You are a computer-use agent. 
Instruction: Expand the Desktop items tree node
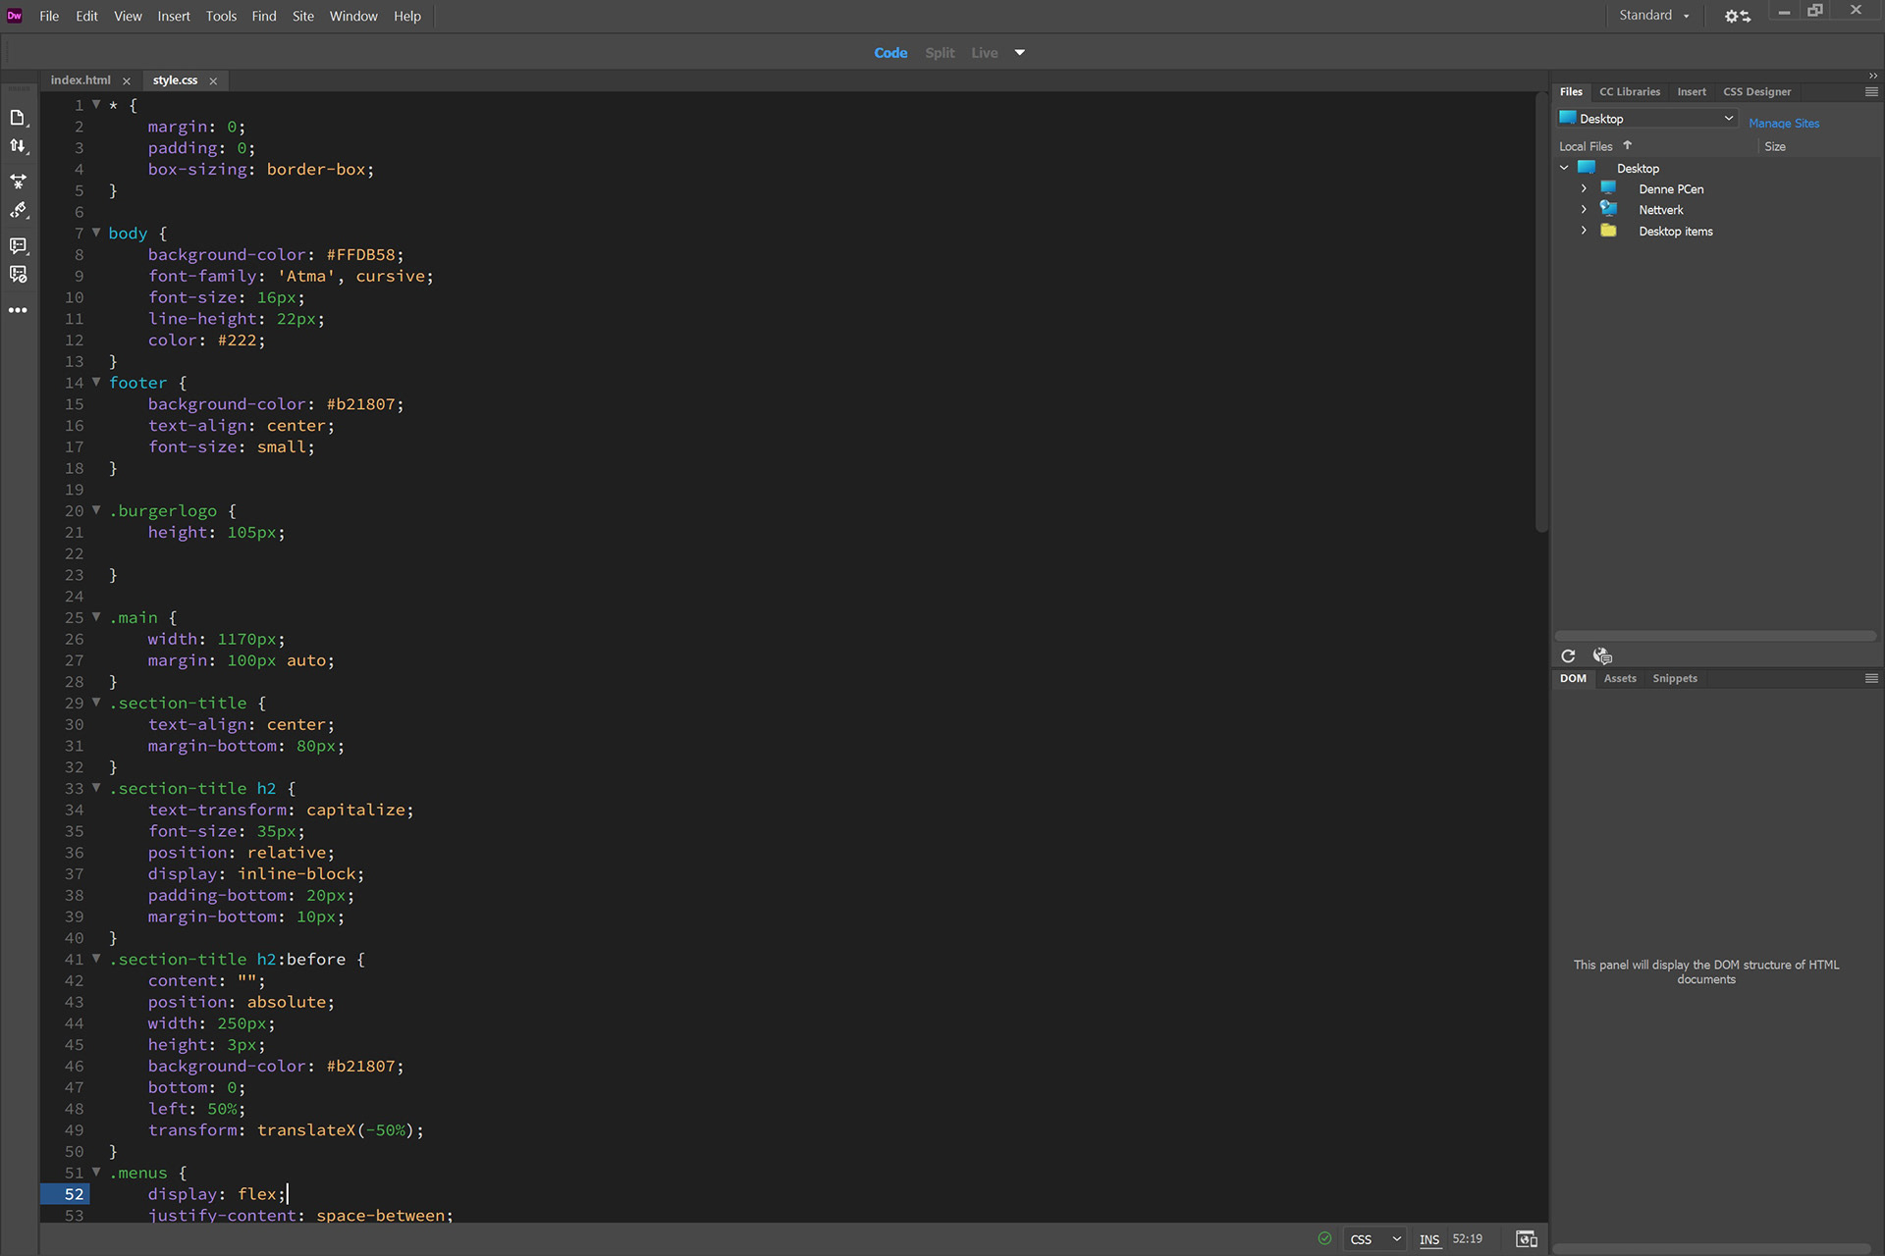pos(1584,231)
